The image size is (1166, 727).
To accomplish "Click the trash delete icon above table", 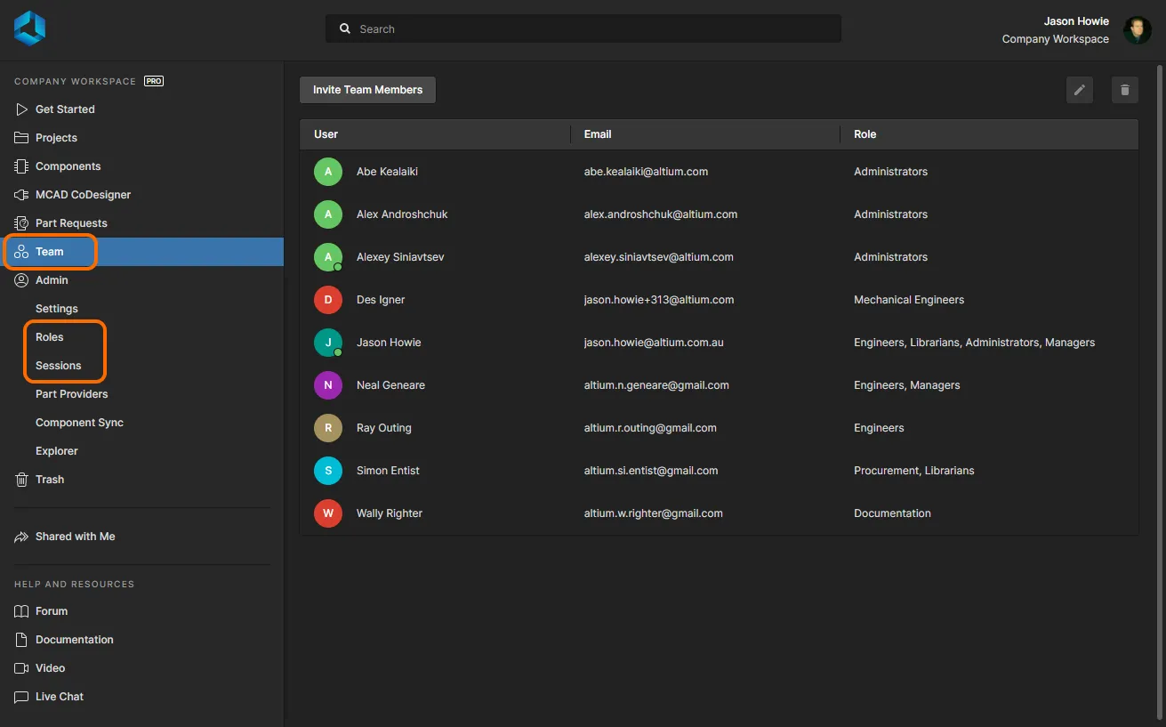I will tap(1124, 90).
